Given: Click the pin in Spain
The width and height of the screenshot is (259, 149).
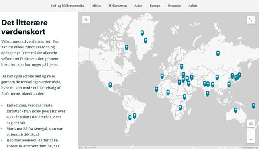Looking at the screenshot, I should (162, 76).
